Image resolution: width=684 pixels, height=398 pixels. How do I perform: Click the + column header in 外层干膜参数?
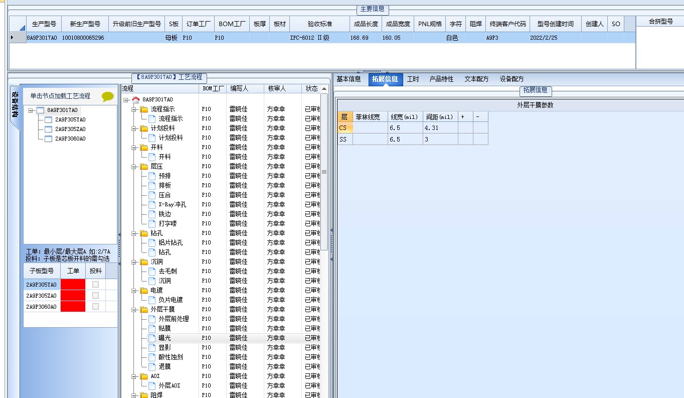coord(465,117)
